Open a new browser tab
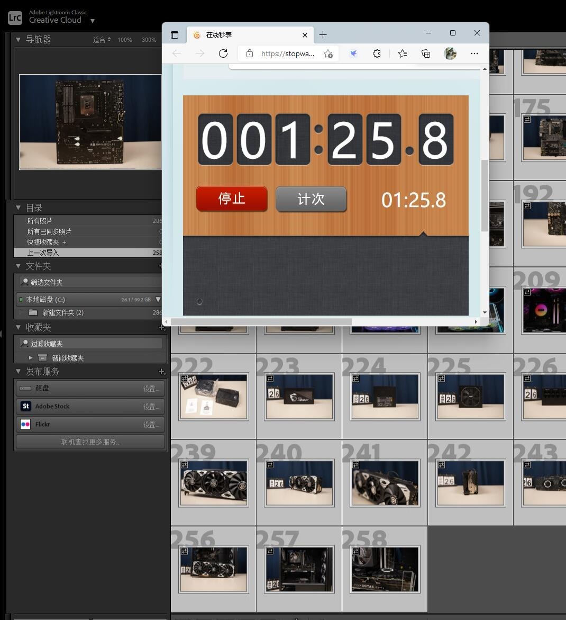Image resolution: width=566 pixels, height=620 pixels. click(x=323, y=35)
